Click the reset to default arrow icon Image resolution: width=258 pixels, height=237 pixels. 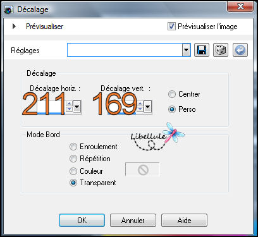pyautogui.click(x=240, y=50)
